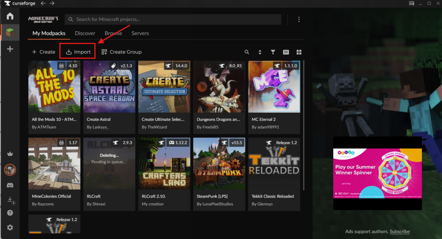This screenshot has width=442, height=239.
Task: Open the settings gear icon
Action: tap(10, 228)
